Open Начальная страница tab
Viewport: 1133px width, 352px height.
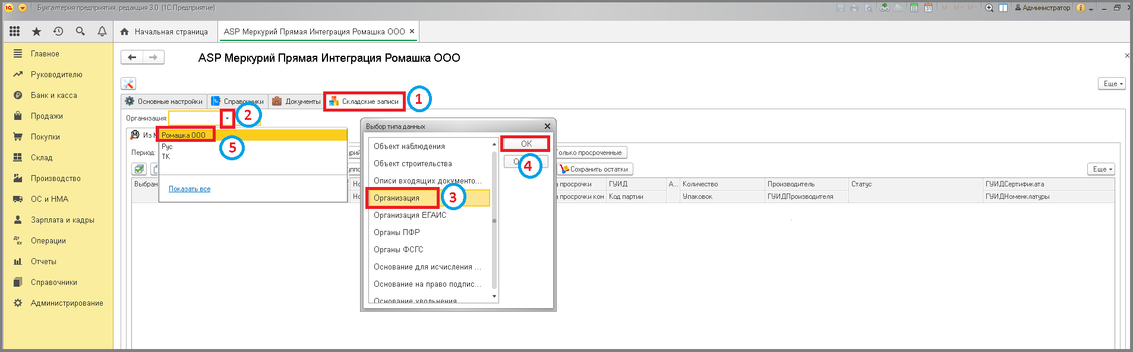[x=164, y=31]
